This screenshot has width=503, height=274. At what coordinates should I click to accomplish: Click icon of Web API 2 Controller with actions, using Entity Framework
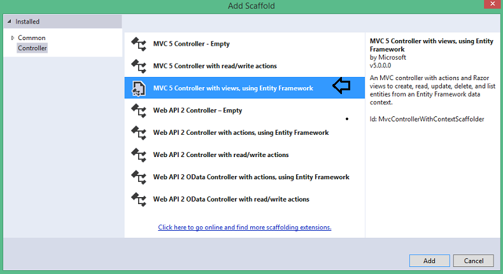139,133
